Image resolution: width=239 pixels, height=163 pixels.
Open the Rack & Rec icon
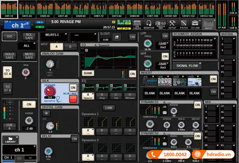click(161, 24)
